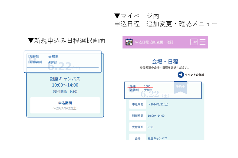
Task: Open the イベントの詳細 link
Action: (194, 75)
